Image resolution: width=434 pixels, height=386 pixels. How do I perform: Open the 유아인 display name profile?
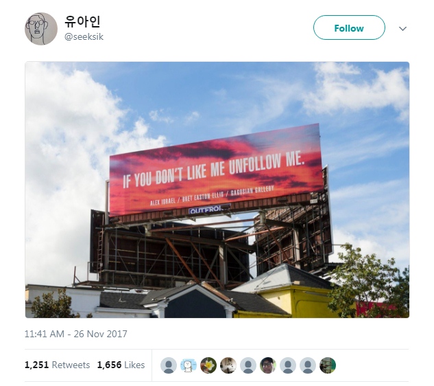[82, 21]
